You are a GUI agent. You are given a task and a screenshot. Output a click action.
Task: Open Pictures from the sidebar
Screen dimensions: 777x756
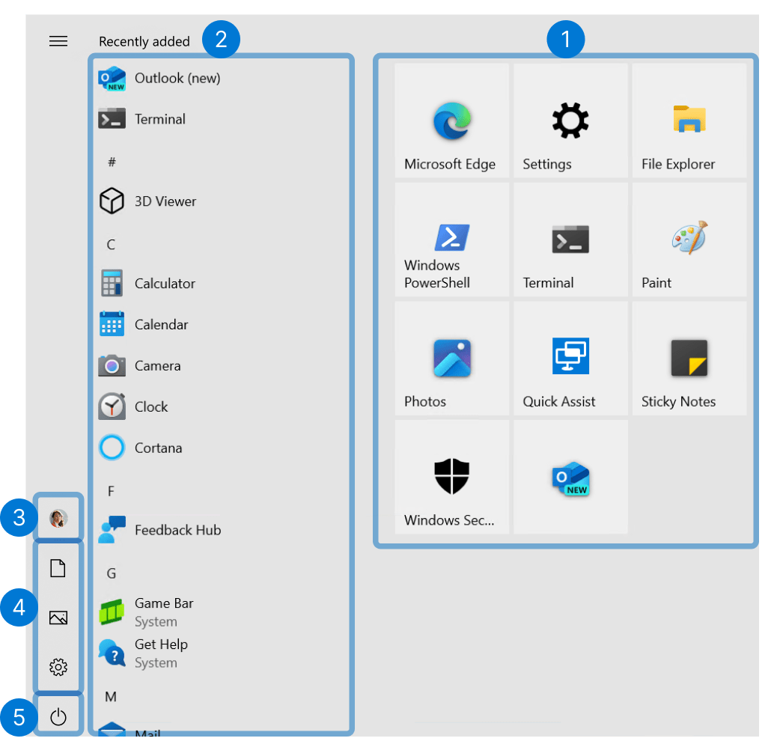(x=58, y=618)
